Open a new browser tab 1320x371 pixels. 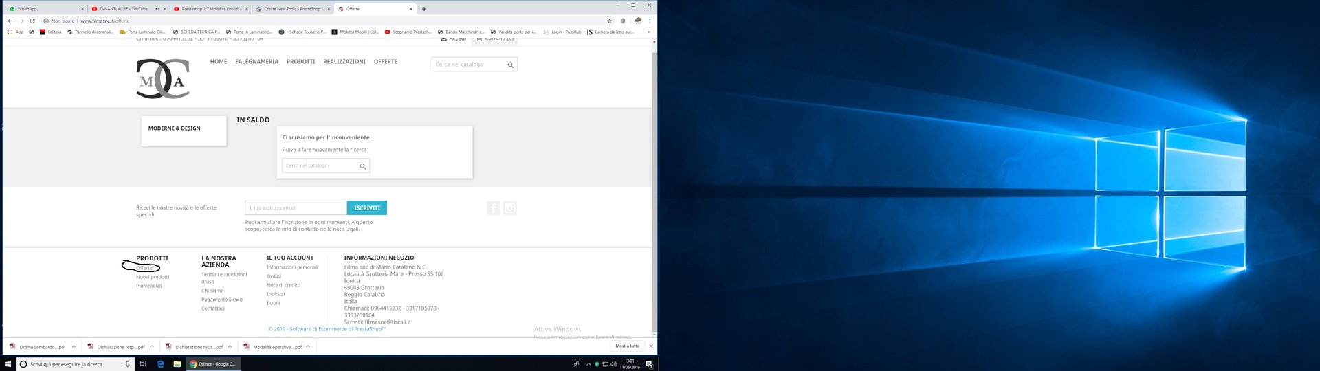tap(423, 9)
